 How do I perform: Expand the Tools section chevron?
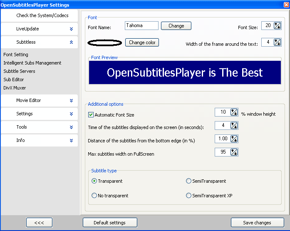point(72,127)
